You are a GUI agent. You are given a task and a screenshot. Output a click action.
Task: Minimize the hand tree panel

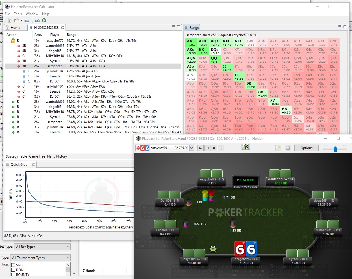coord(173,27)
